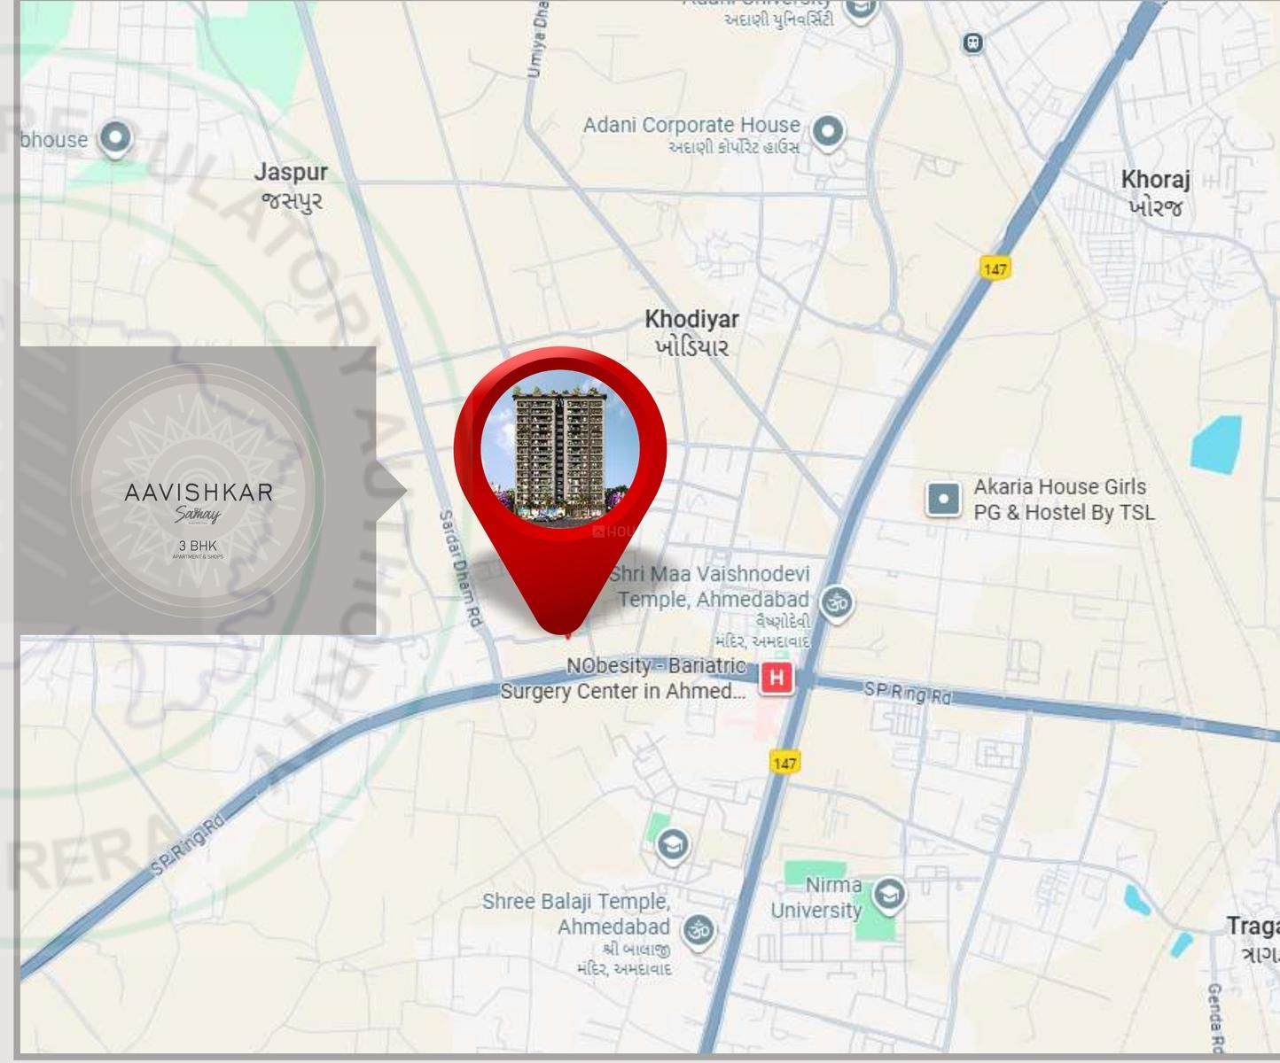The width and height of the screenshot is (1280, 1063).
Task: Click the Nirma University graduation cap icon
Action: (x=888, y=895)
